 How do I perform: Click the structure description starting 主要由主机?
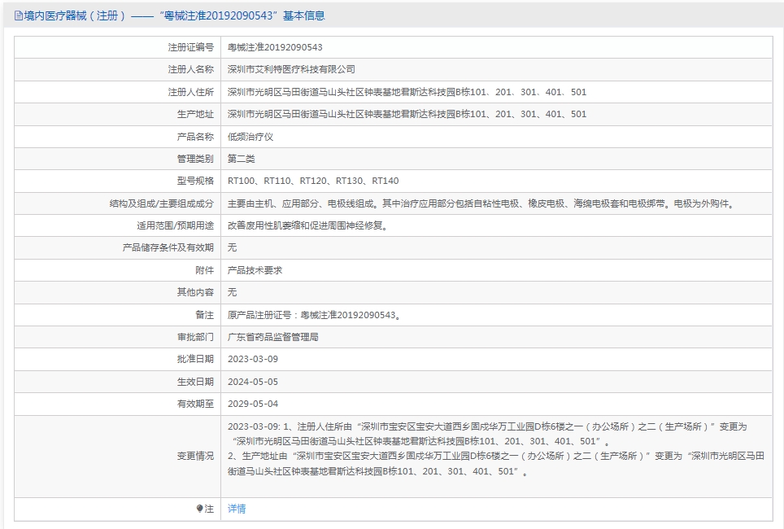coord(482,203)
